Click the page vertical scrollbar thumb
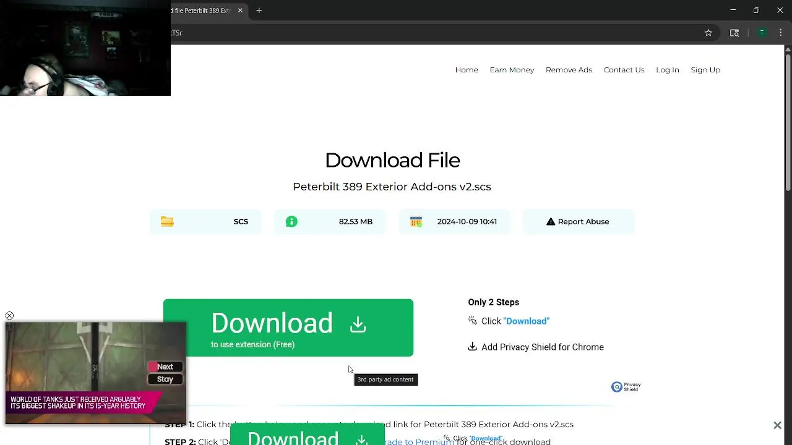792x445 pixels. [788, 124]
